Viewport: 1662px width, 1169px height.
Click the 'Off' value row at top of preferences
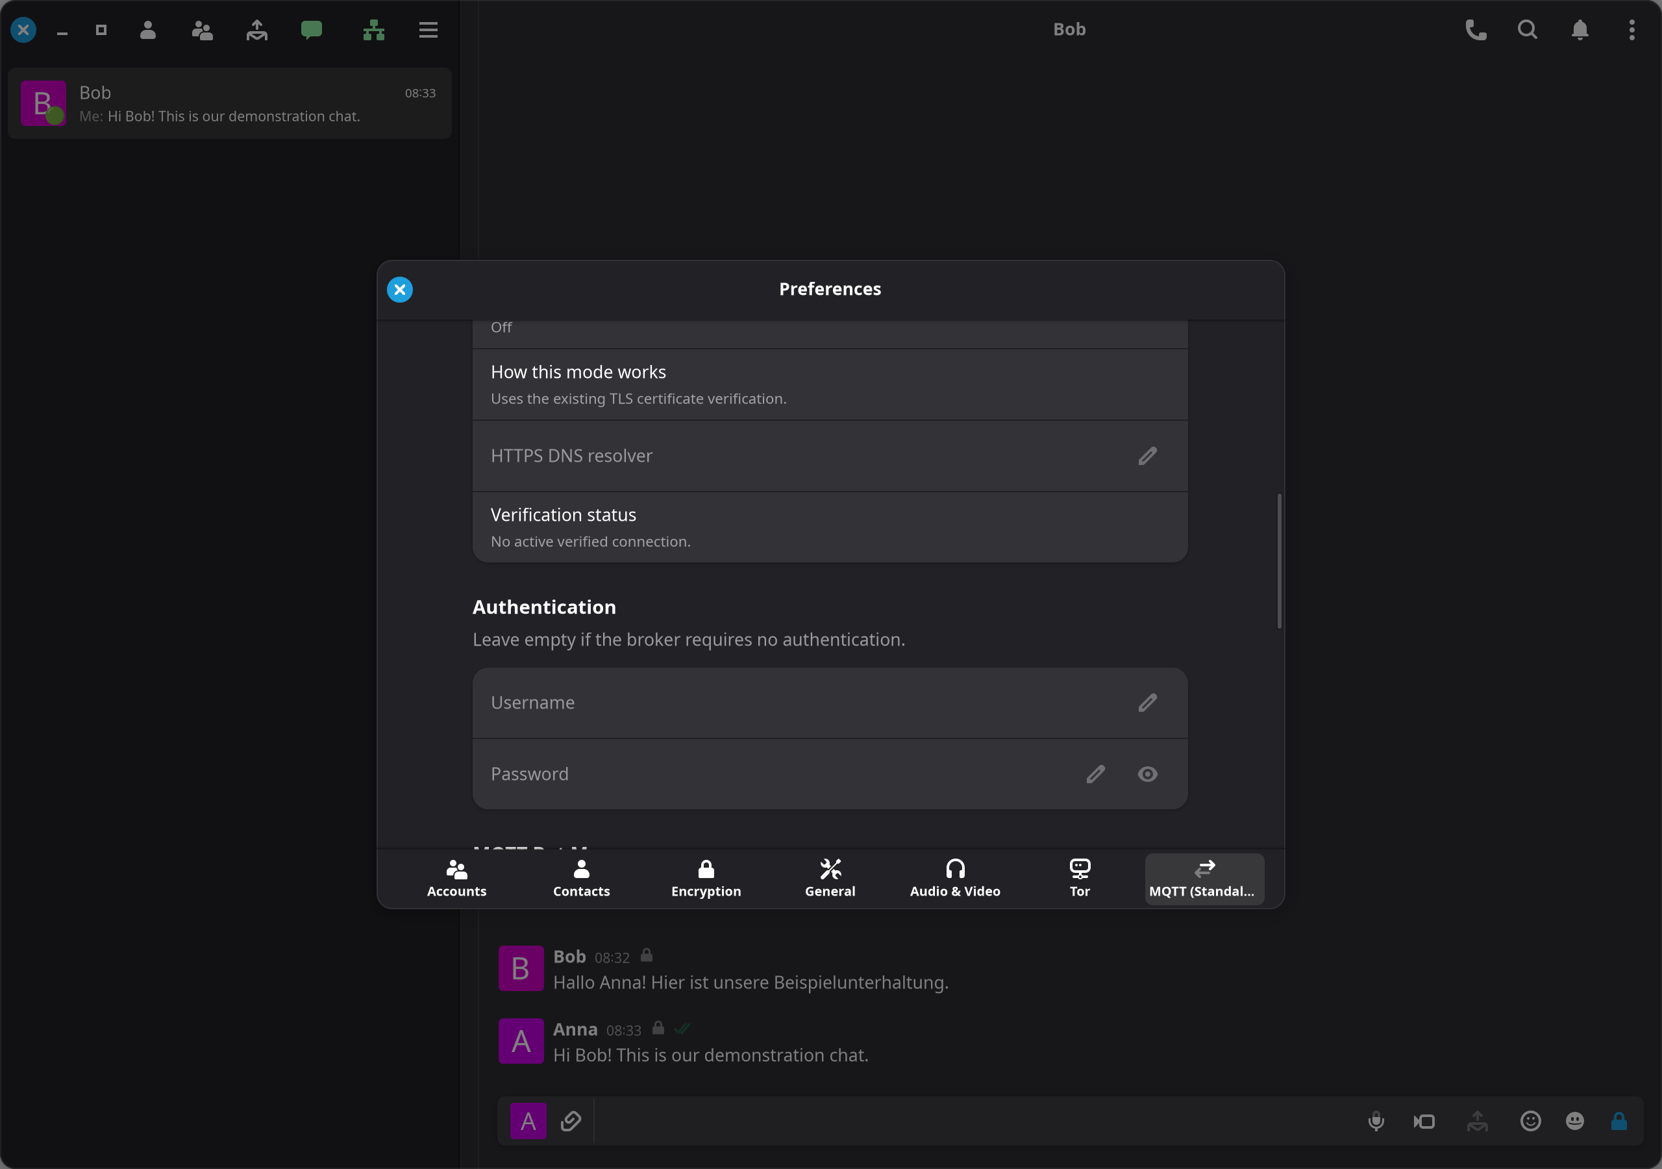(830, 334)
